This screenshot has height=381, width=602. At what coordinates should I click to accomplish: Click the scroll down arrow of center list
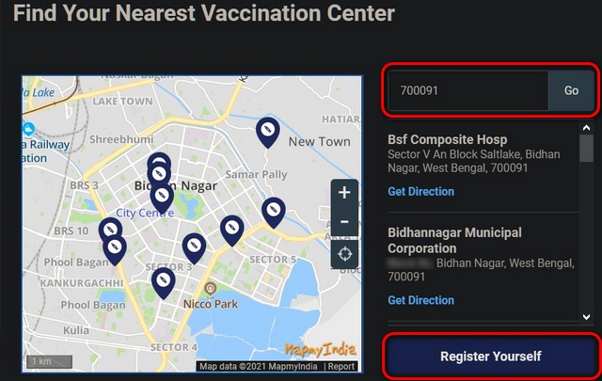[586, 316]
